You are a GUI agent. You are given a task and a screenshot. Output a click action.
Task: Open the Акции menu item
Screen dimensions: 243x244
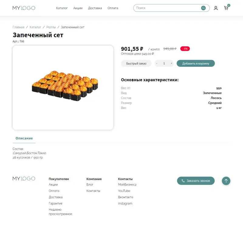78,8
